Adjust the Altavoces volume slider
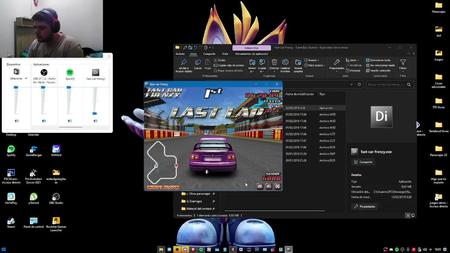Viewport: 450px width, 253px height. pyautogui.click(x=16, y=87)
